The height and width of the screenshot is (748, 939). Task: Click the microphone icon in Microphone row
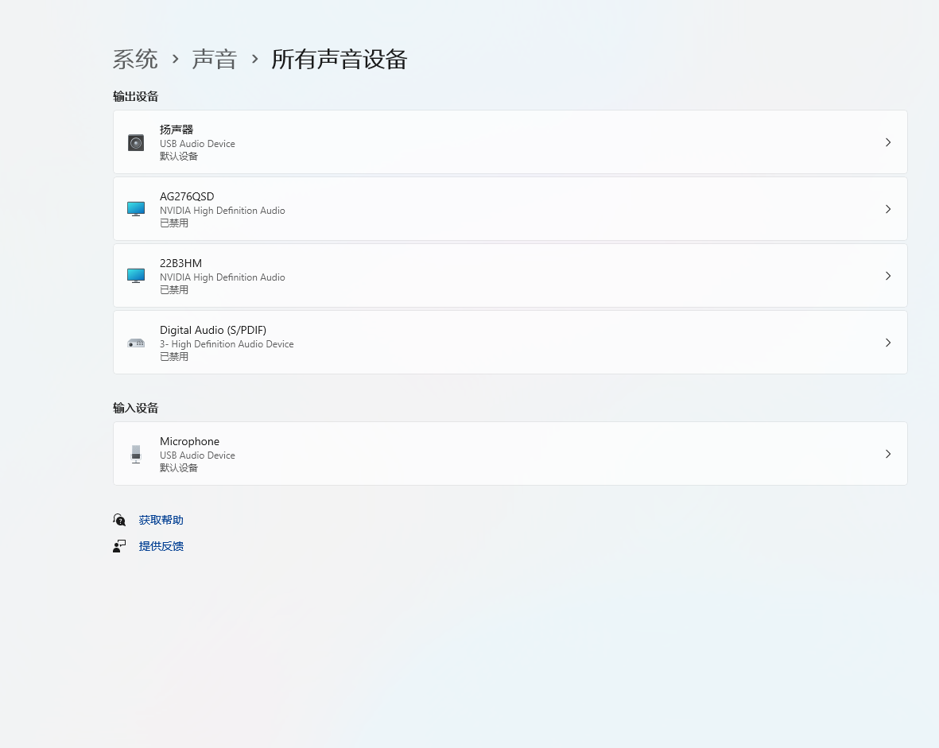pos(135,453)
